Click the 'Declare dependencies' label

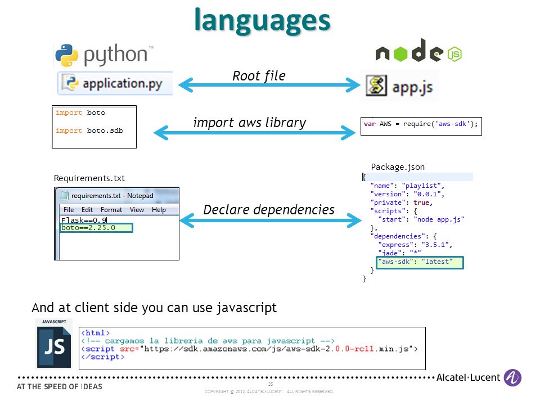click(269, 209)
